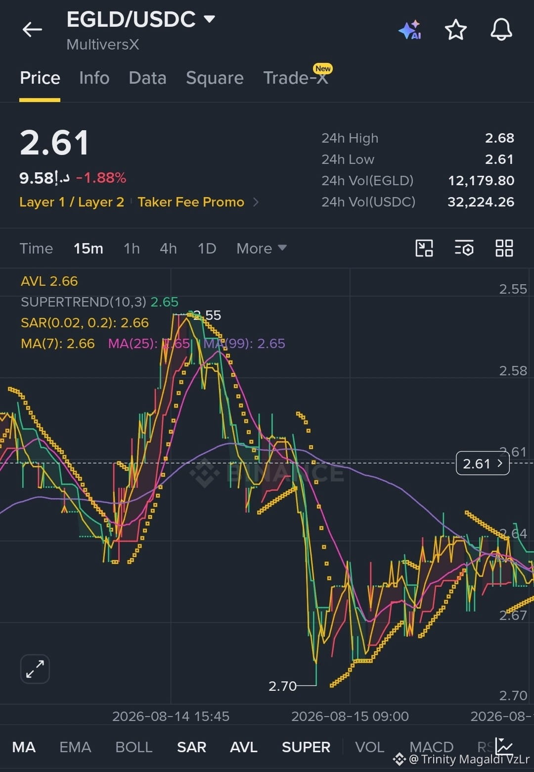This screenshot has height=772, width=534.
Task: Select the 4h interval
Action: pyautogui.click(x=168, y=248)
